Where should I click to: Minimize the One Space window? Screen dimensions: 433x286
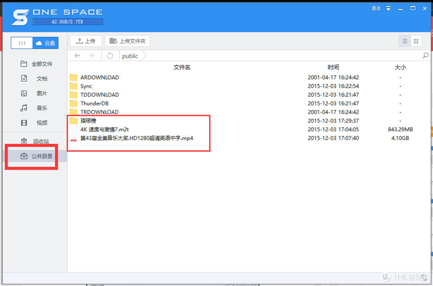coord(401,9)
